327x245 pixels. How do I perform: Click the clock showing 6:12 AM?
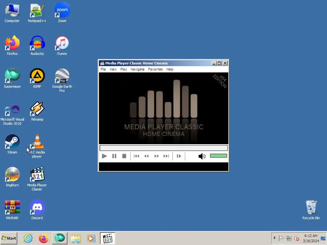pos(311,238)
